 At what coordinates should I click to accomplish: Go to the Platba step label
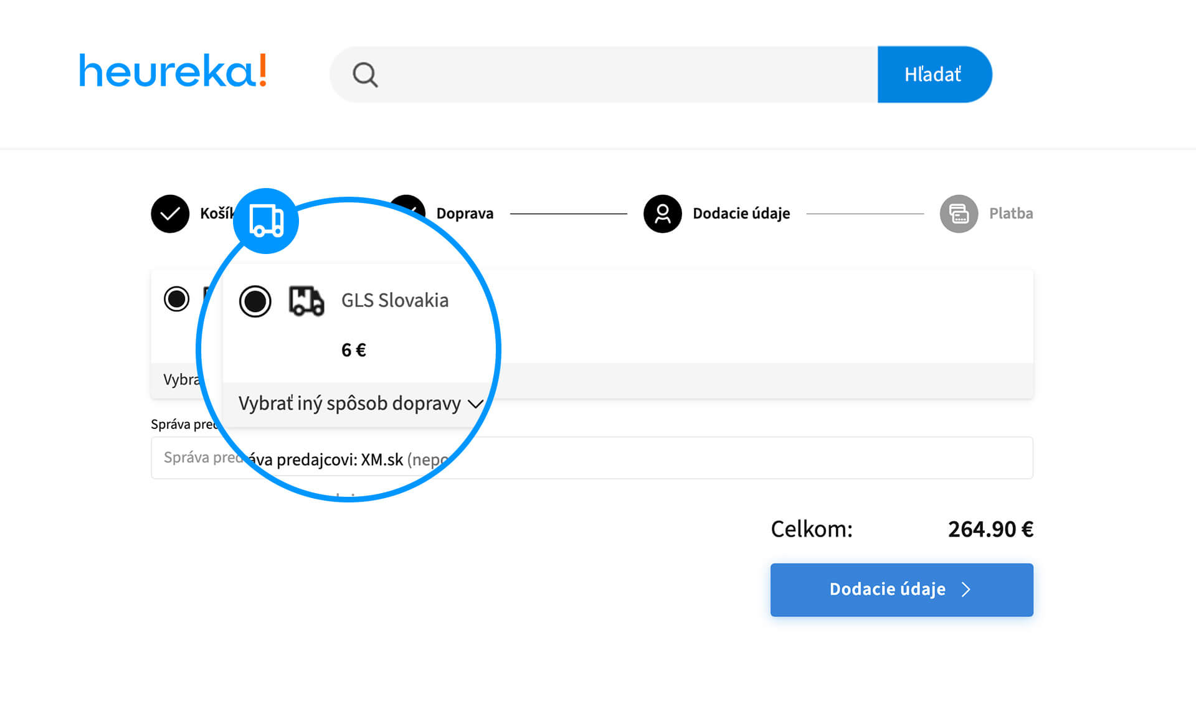pos(1010,214)
